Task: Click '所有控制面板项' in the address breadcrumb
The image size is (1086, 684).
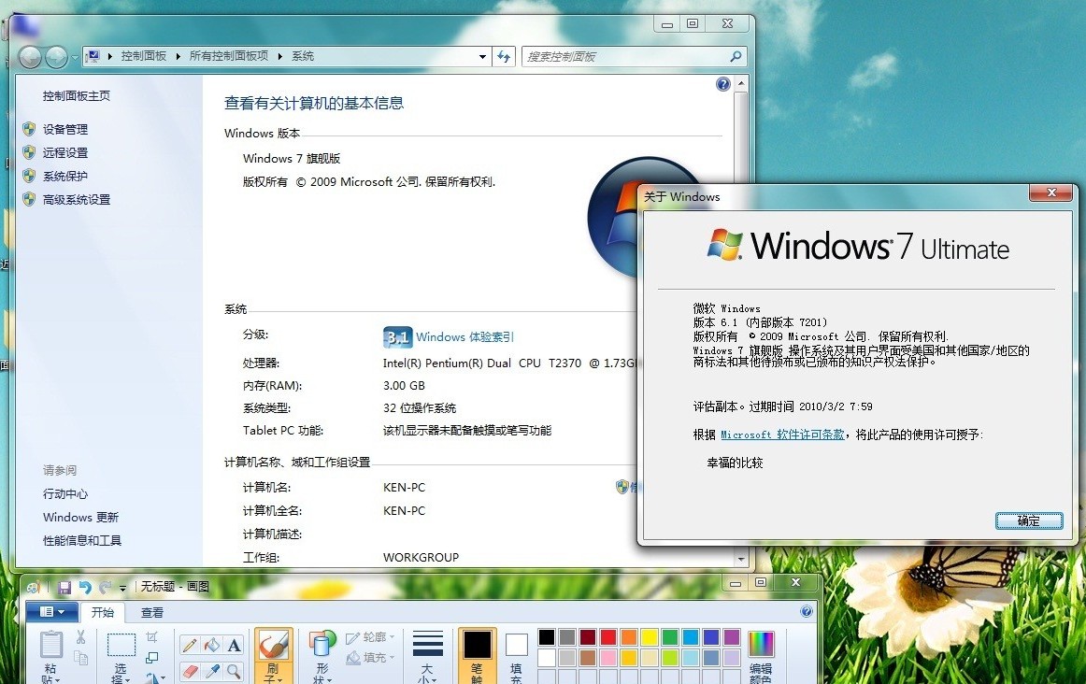Action: pyautogui.click(x=229, y=56)
